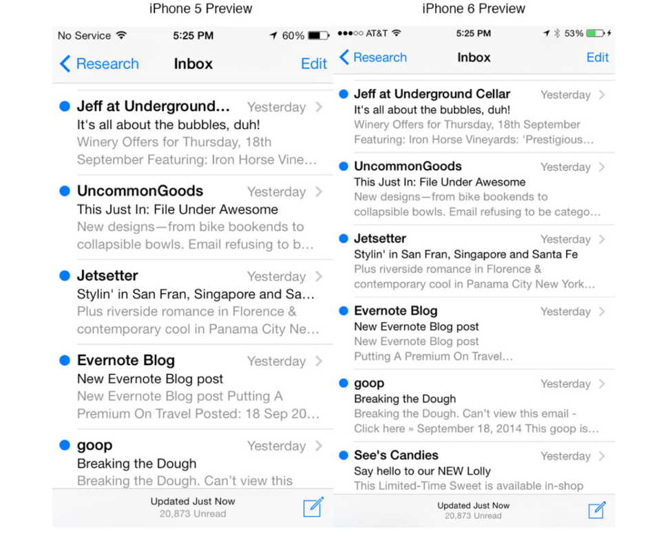The height and width of the screenshot is (534, 650).
Task: Open Jetsetter email in iPhone 6
Action: coord(474,261)
